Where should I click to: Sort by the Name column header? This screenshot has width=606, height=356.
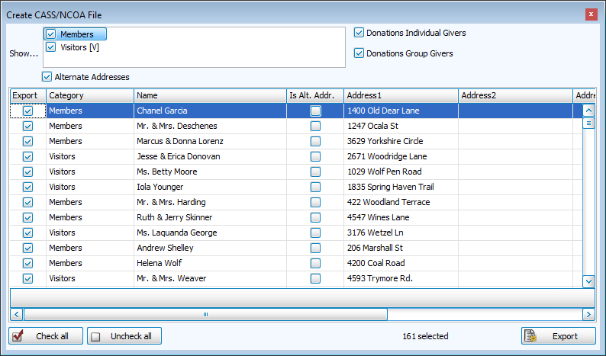[x=210, y=95]
